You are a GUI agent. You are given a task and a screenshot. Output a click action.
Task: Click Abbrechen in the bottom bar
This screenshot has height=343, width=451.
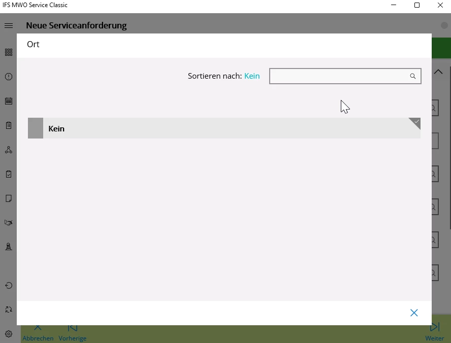pos(38,333)
